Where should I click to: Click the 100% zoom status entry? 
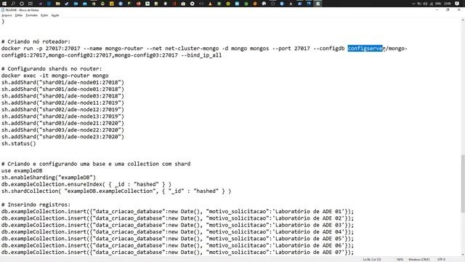pyautogui.click(x=400, y=259)
